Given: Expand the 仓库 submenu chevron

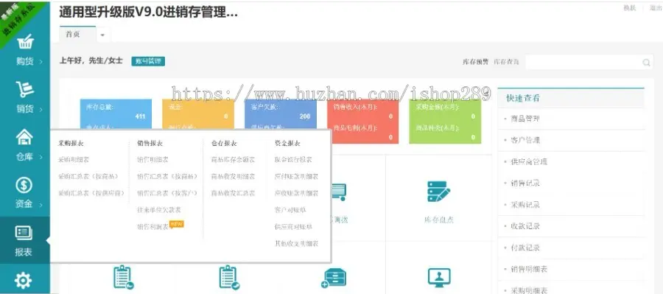Looking at the screenshot, I should [x=41, y=158].
